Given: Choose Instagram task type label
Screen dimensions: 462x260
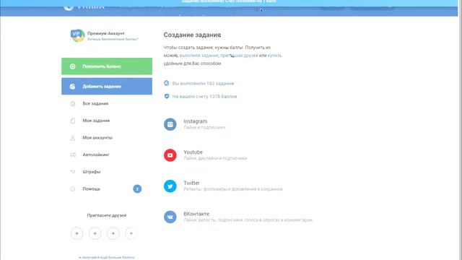Looking at the screenshot, I should pos(196,121).
